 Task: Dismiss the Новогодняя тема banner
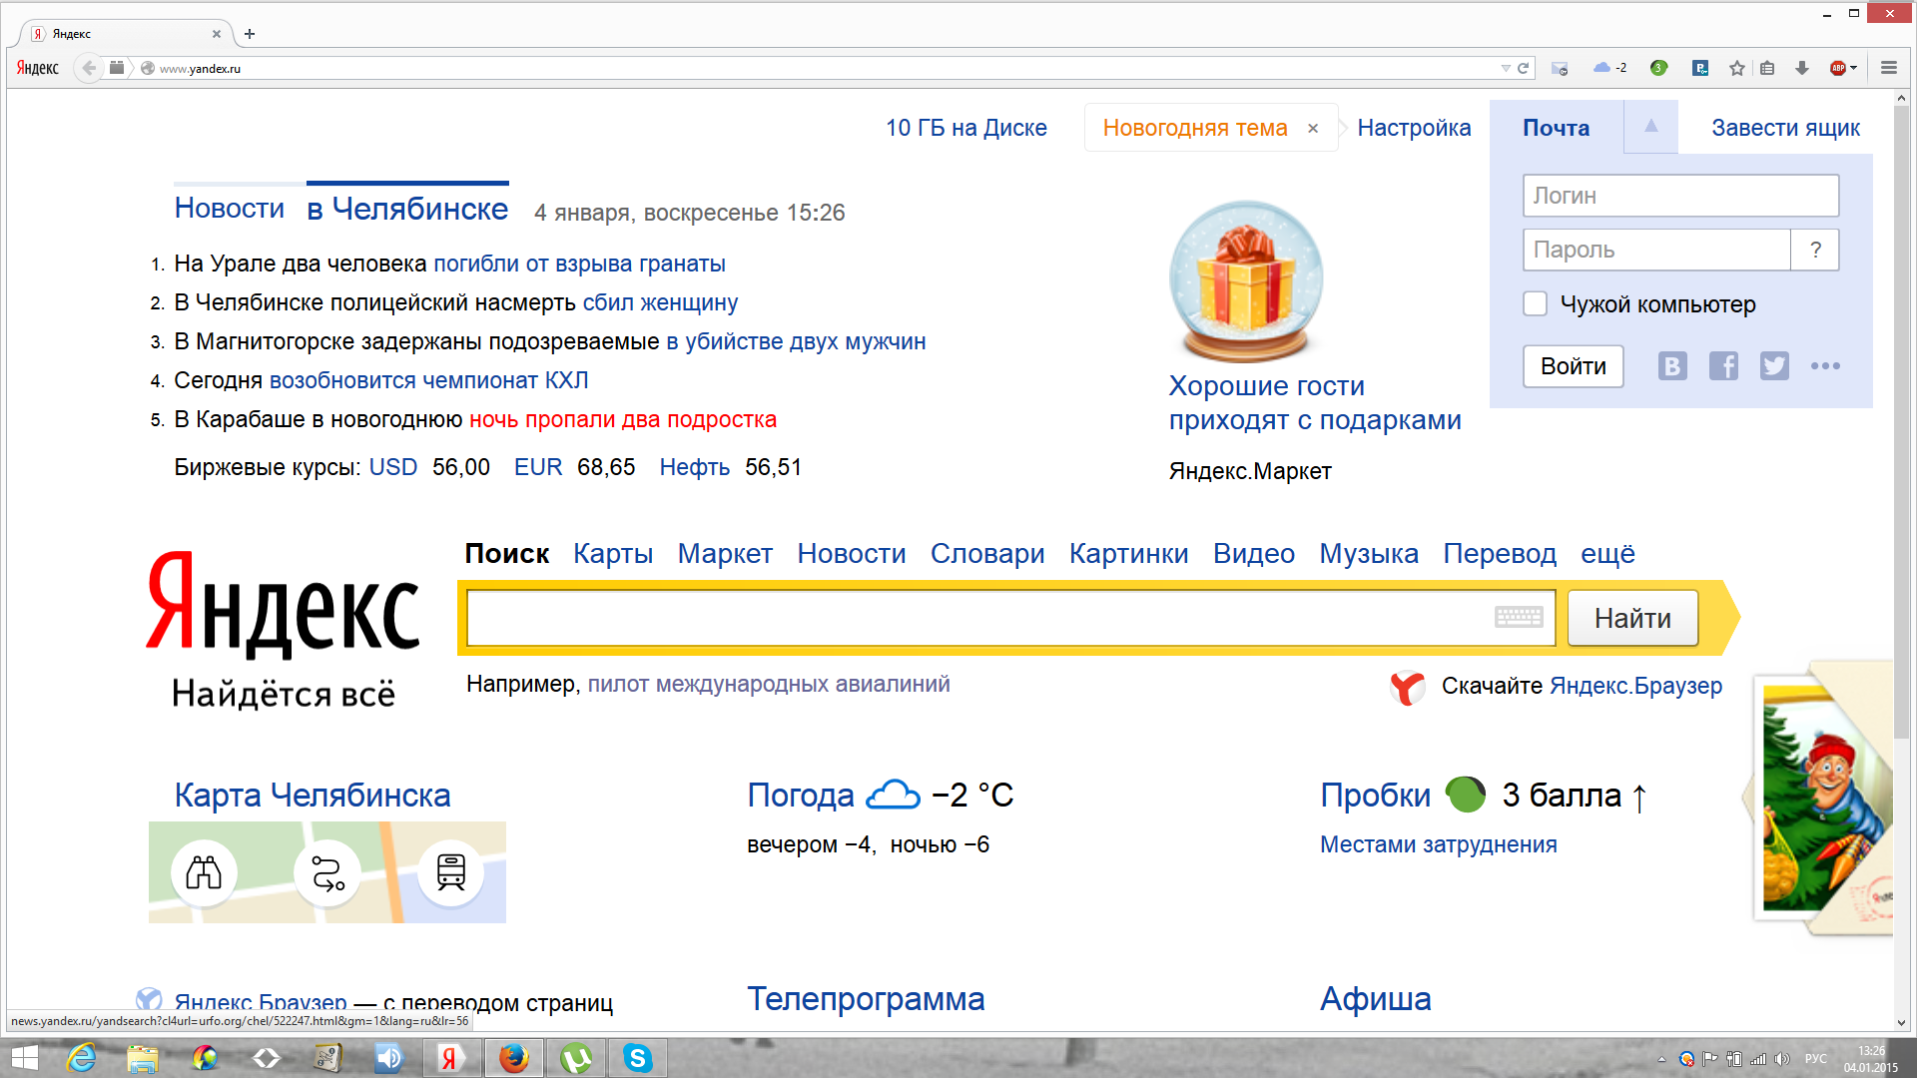click(x=1313, y=129)
